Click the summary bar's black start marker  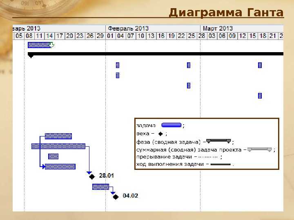[x=31, y=56]
